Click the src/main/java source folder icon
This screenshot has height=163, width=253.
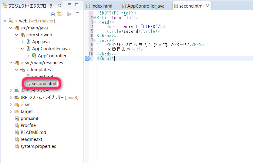click(17, 28)
